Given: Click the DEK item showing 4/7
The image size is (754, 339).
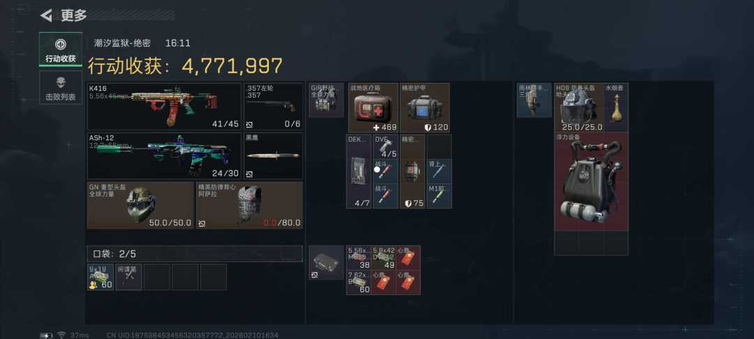Looking at the screenshot, I should click(x=359, y=172).
